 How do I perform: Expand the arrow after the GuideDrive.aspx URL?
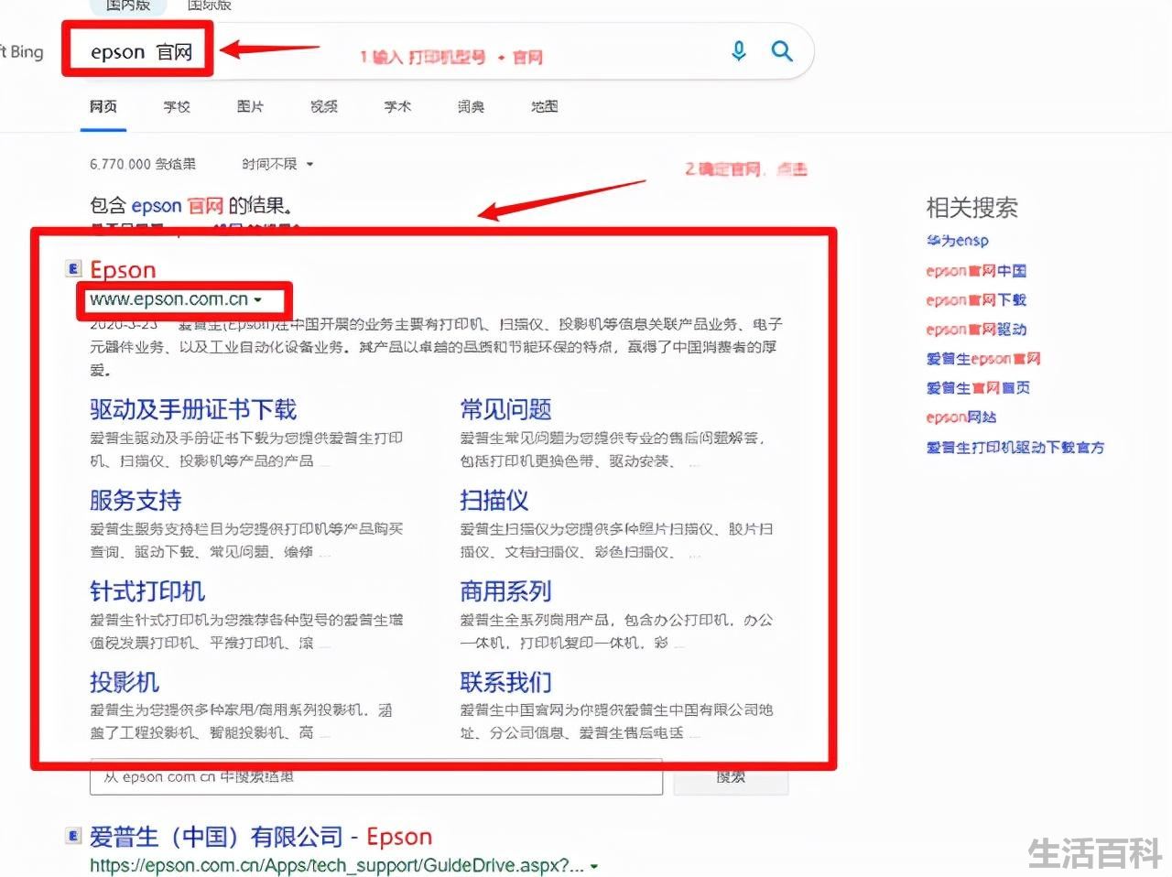(594, 866)
